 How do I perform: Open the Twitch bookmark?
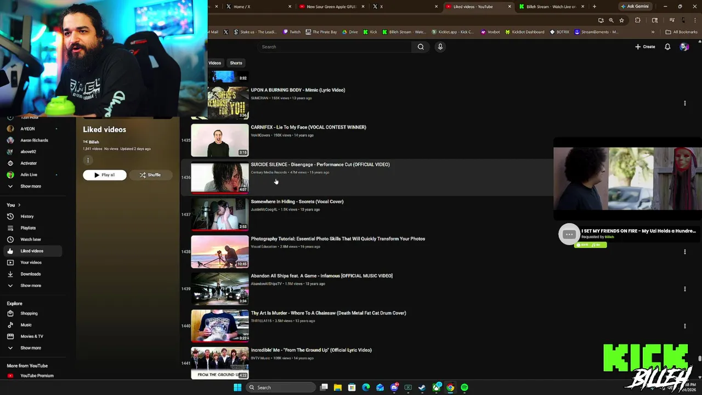point(292,32)
